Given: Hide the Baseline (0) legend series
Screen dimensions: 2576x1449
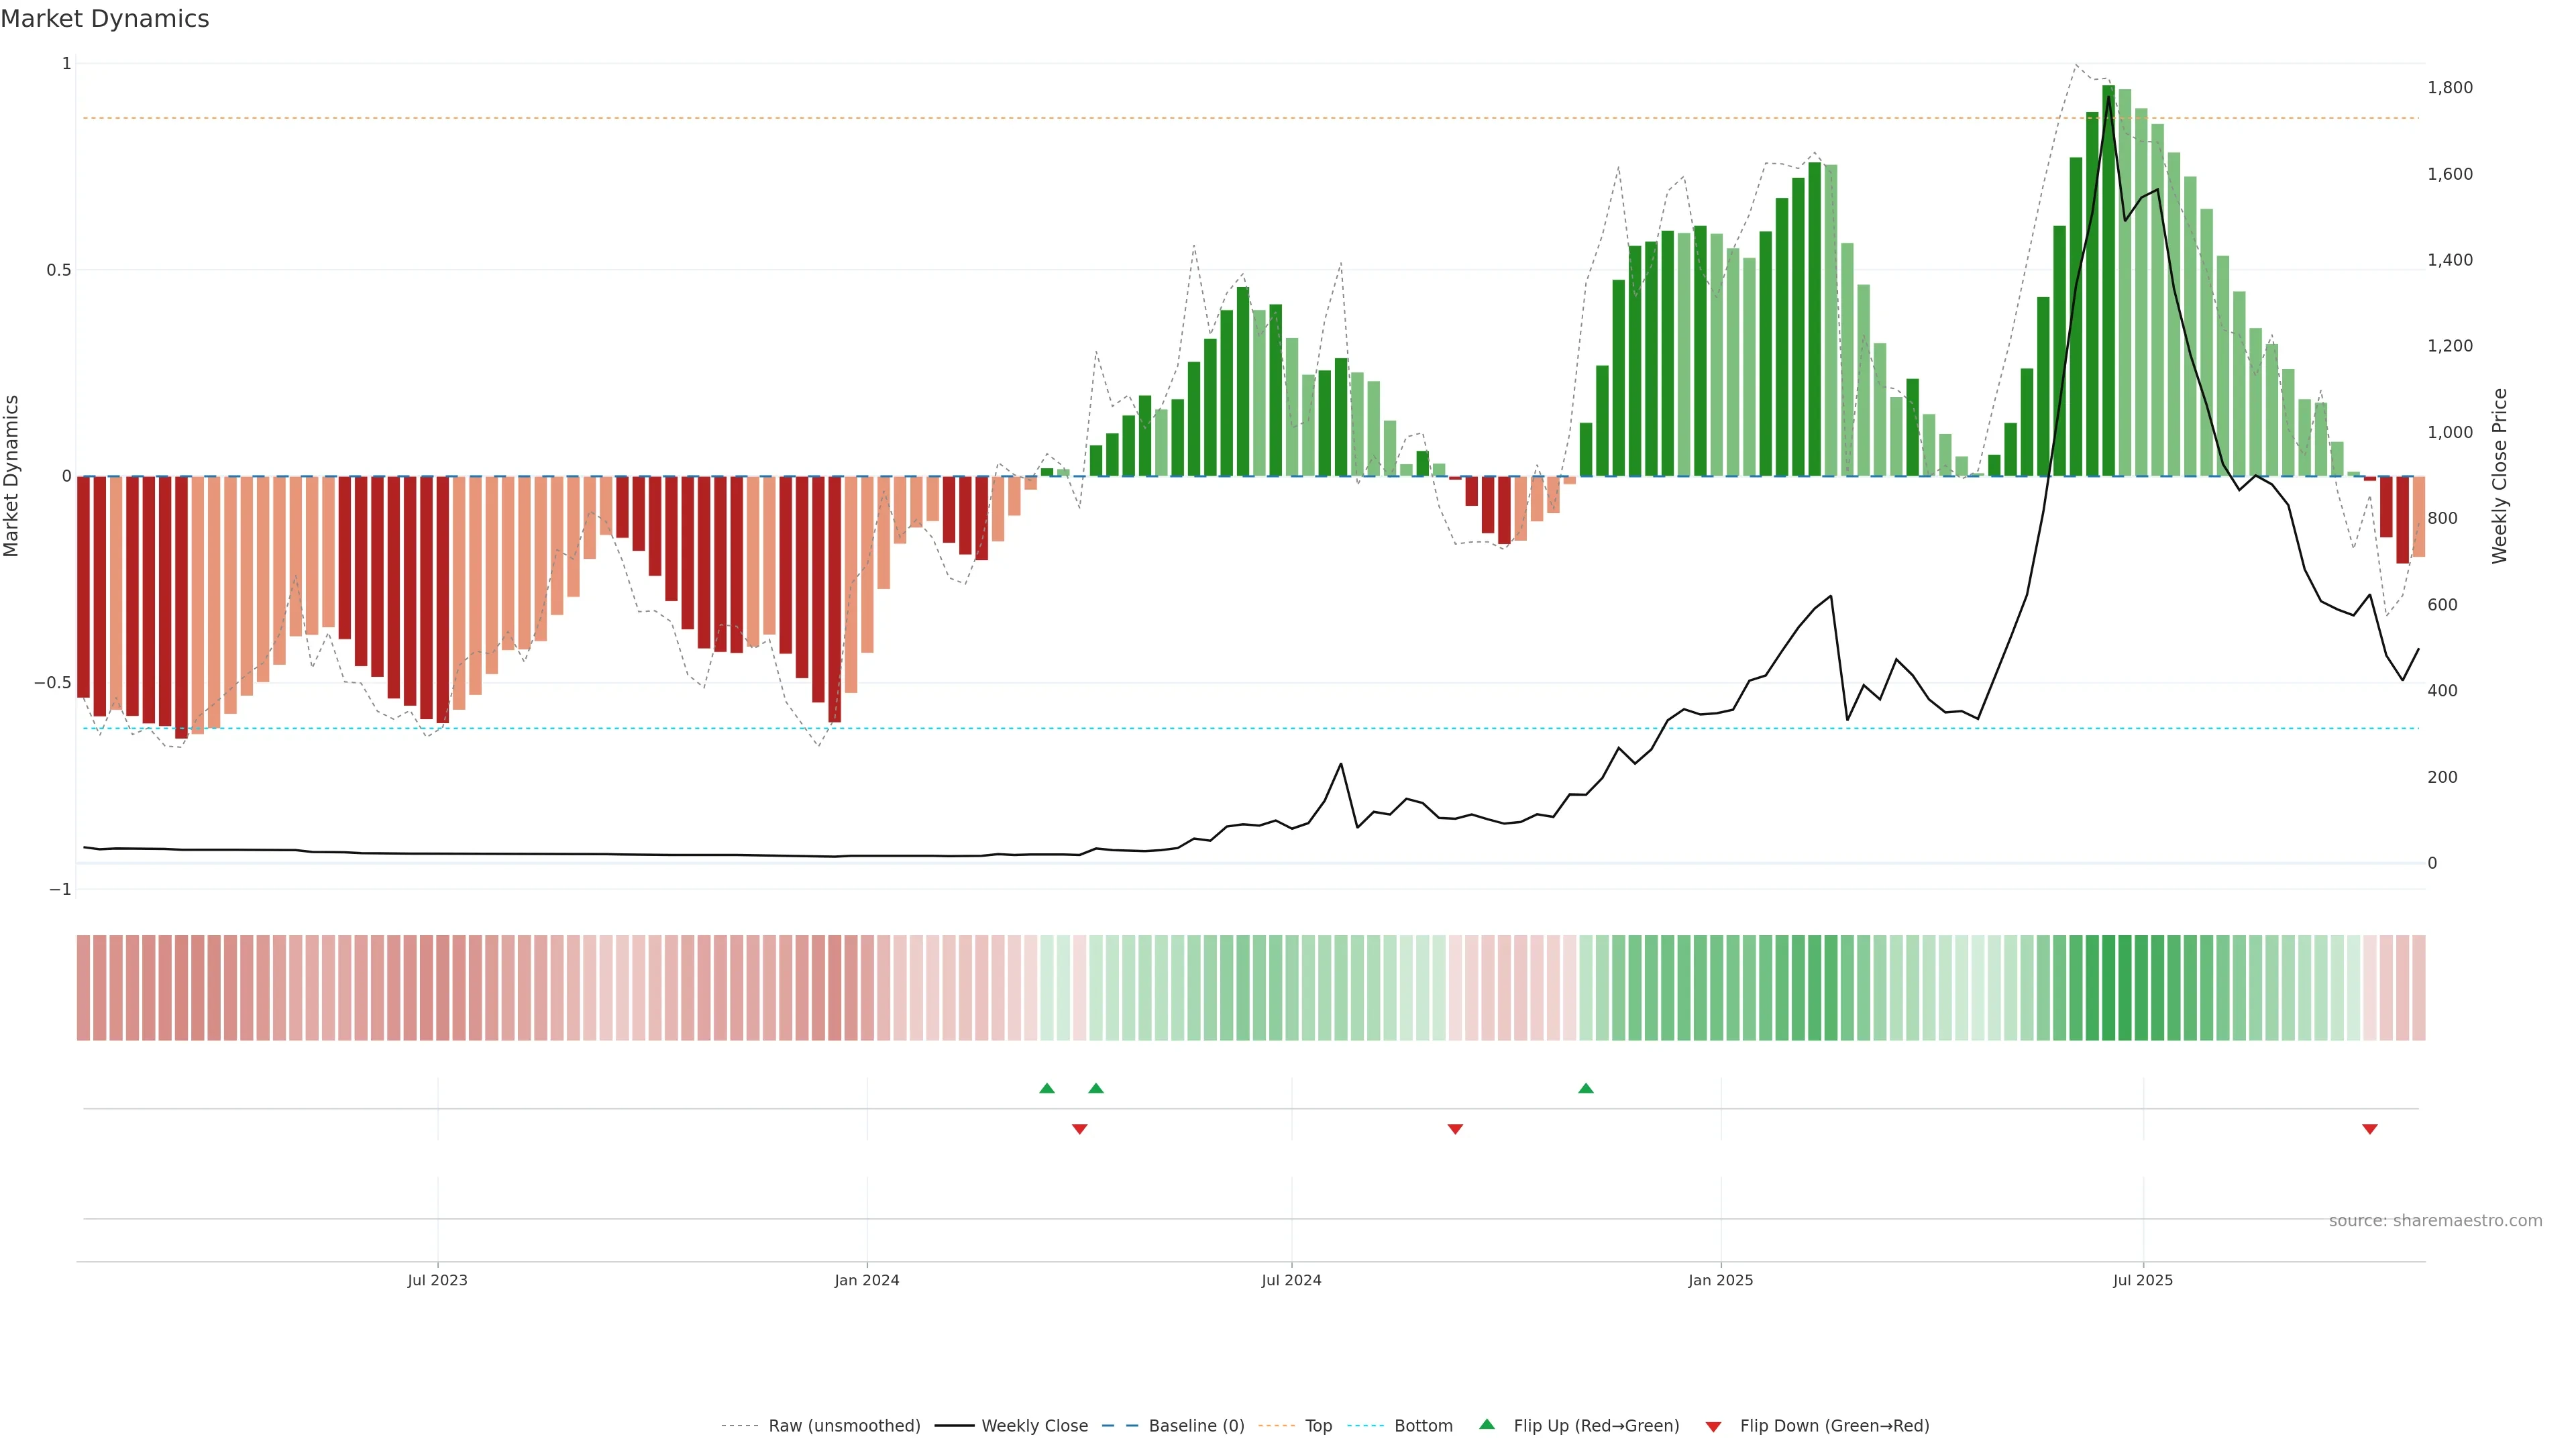Looking at the screenshot, I should [x=1196, y=1426].
